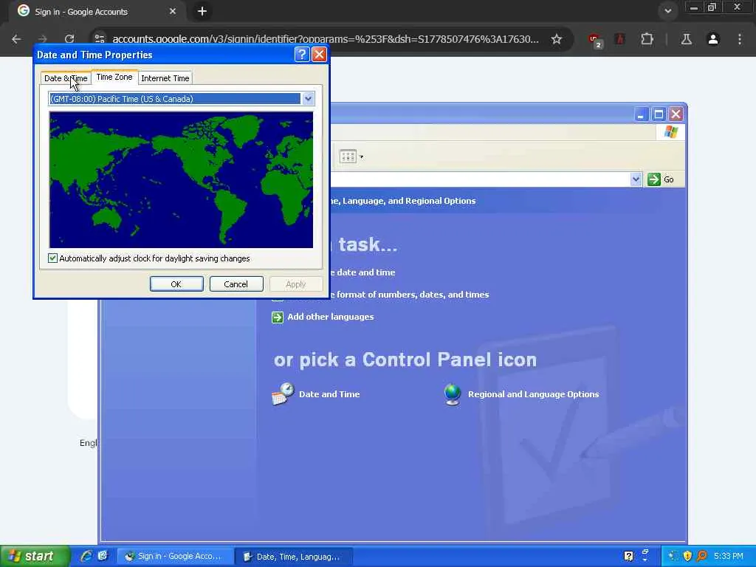Confirm with the OK button

click(x=176, y=284)
